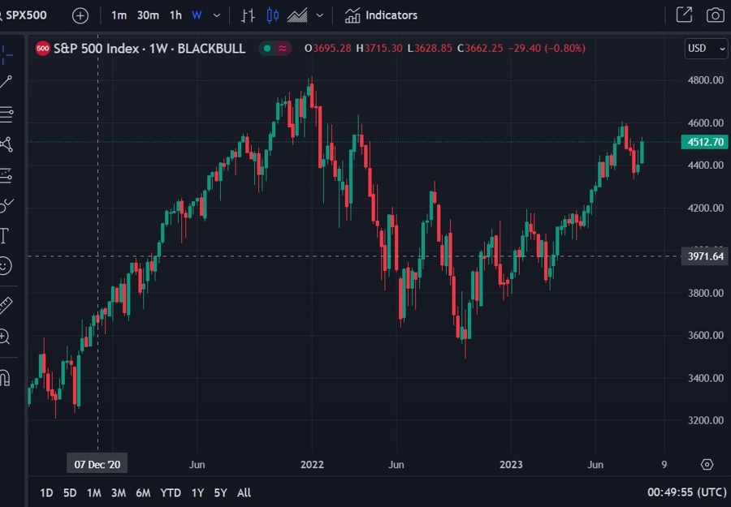The image size is (731, 507).
Task: Open chart settings gear on time axis
Action: (x=707, y=465)
